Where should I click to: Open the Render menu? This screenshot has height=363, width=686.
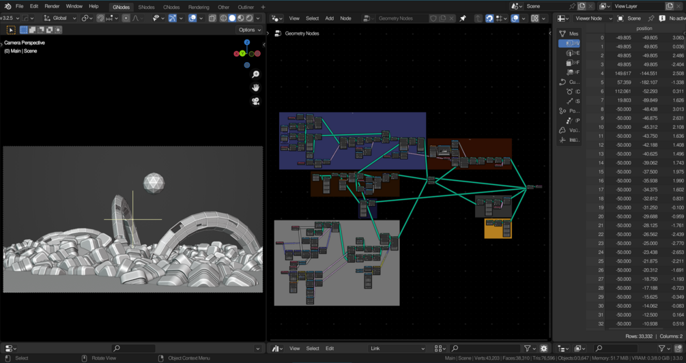pos(52,7)
